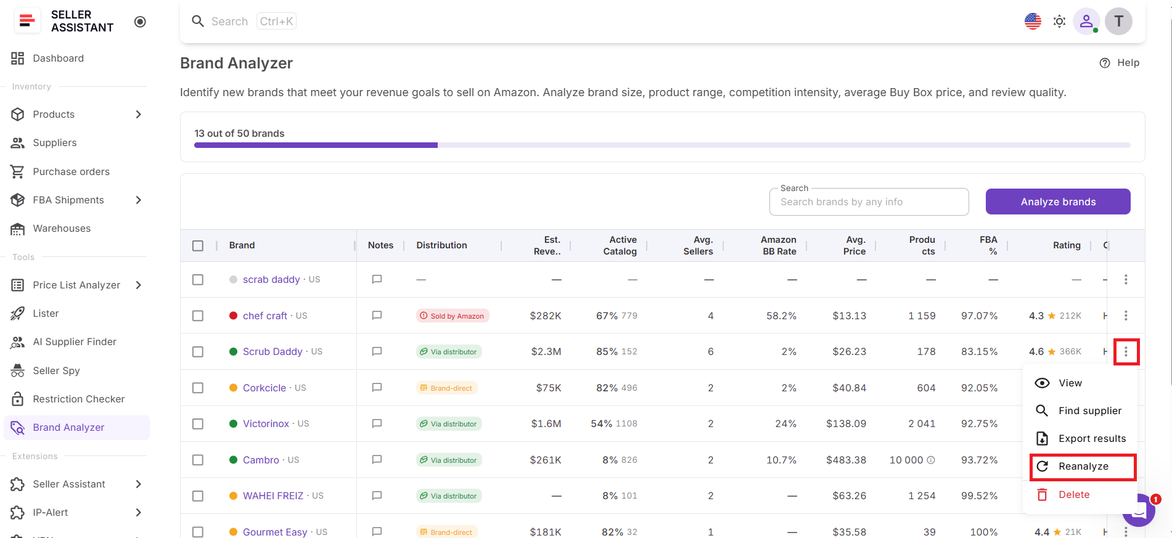Check the scrab daddy row checkbox
The image size is (1172, 538).
198,279
